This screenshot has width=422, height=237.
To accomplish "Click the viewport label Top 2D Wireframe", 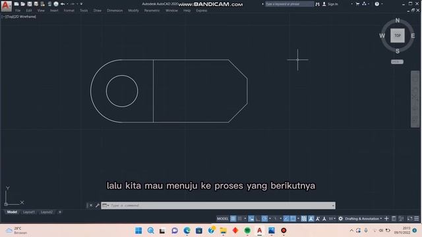I will (18, 16).
